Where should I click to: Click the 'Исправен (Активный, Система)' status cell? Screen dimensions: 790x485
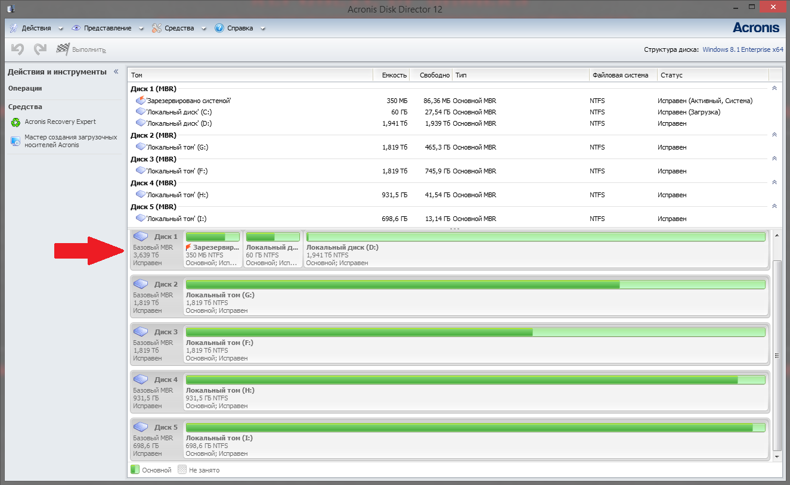705,101
